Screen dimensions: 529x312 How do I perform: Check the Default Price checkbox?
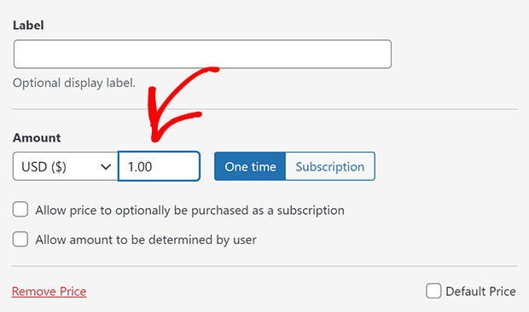(433, 291)
